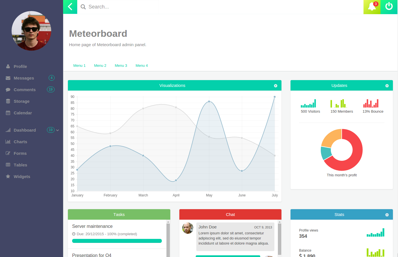Screen dimensions: 398x257
Task: Click the Tasks panel scrollbar
Action: click(x=168, y=239)
